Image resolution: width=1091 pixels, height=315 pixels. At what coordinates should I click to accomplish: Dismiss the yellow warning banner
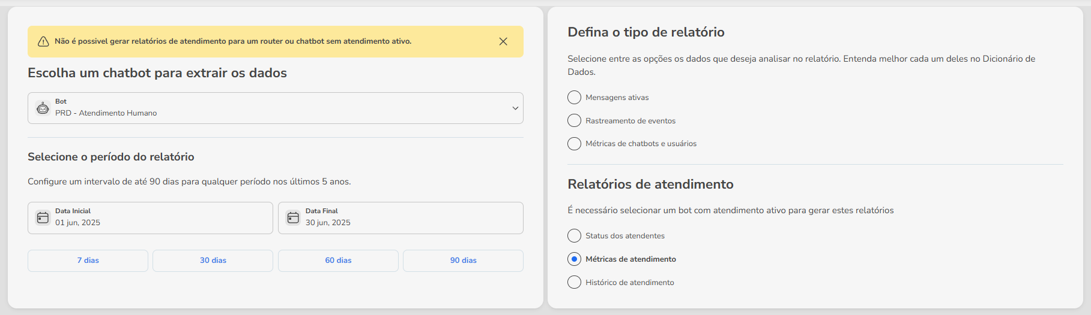[x=503, y=41]
